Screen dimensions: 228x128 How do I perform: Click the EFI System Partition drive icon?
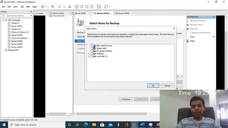[x=94, y=51]
